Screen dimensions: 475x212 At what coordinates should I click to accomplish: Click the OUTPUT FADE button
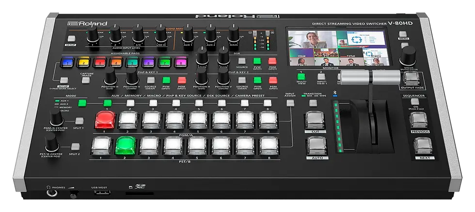coord(411,79)
